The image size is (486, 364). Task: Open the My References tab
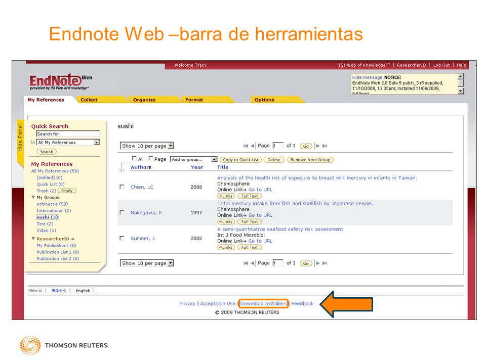pyautogui.click(x=46, y=100)
